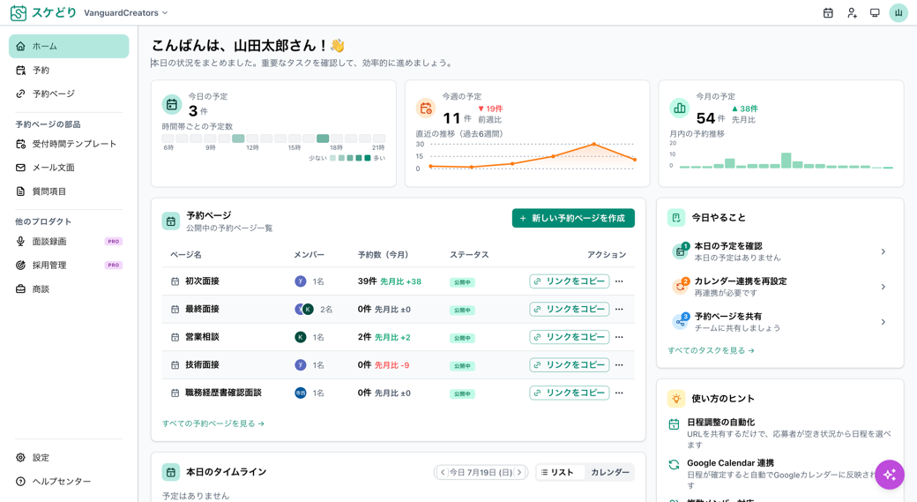Click the 日程調整の自動化 calendar icon
The image size is (917, 502).
coord(674,424)
